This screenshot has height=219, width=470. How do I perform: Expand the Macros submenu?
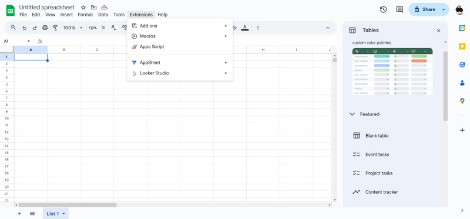click(180, 36)
